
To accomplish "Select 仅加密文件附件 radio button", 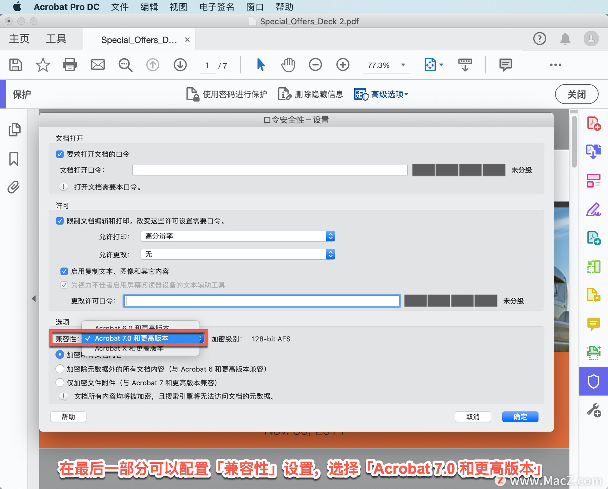I will [60, 382].
